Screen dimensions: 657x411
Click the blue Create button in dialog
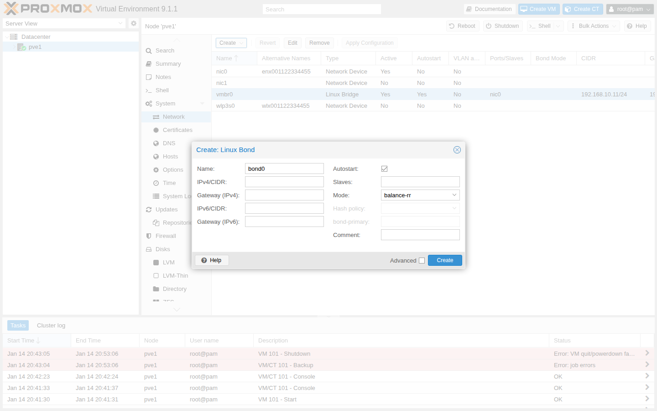[445, 260]
